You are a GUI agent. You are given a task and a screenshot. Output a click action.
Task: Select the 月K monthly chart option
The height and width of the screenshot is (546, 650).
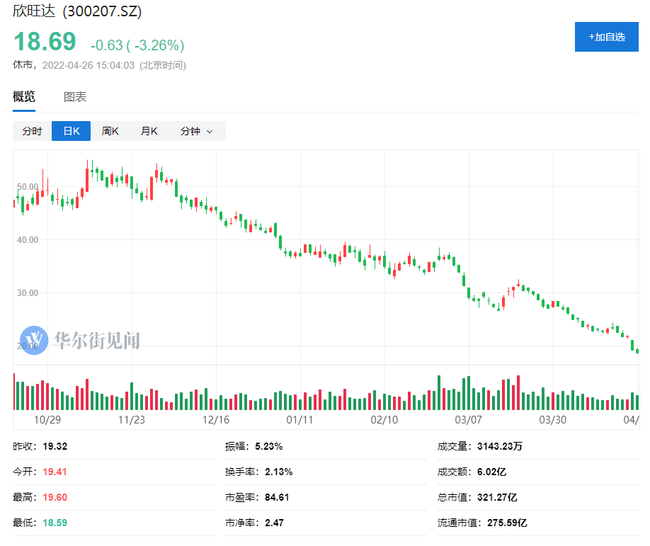[149, 131]
